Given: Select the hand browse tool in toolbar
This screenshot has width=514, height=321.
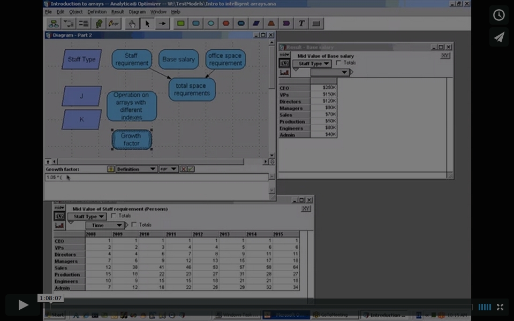Looking at the screenshot, I should pos(131,24).
